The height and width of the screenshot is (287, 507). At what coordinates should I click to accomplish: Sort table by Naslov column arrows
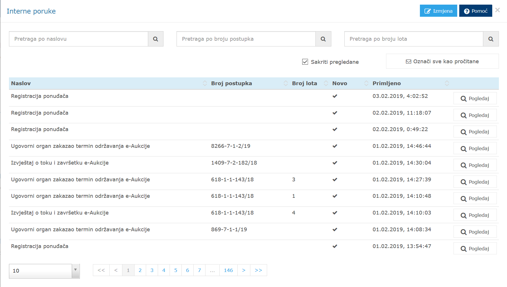pyautogui.click(x=205, y=83)
